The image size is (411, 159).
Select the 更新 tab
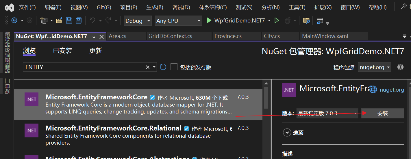[96, 51]
